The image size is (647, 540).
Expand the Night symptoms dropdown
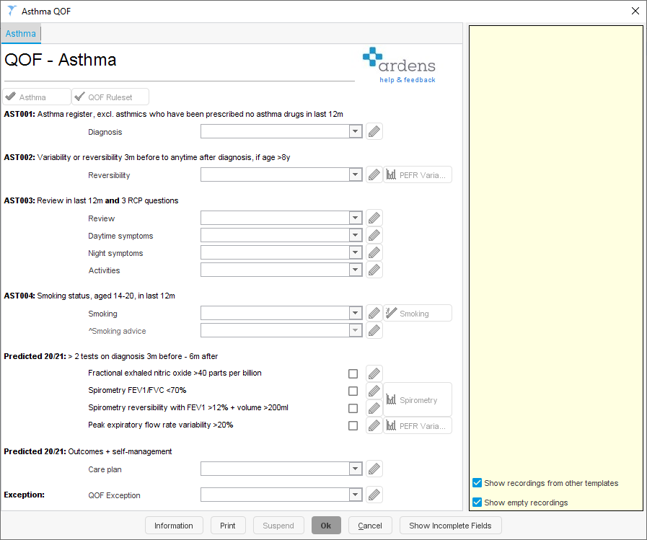356,253
